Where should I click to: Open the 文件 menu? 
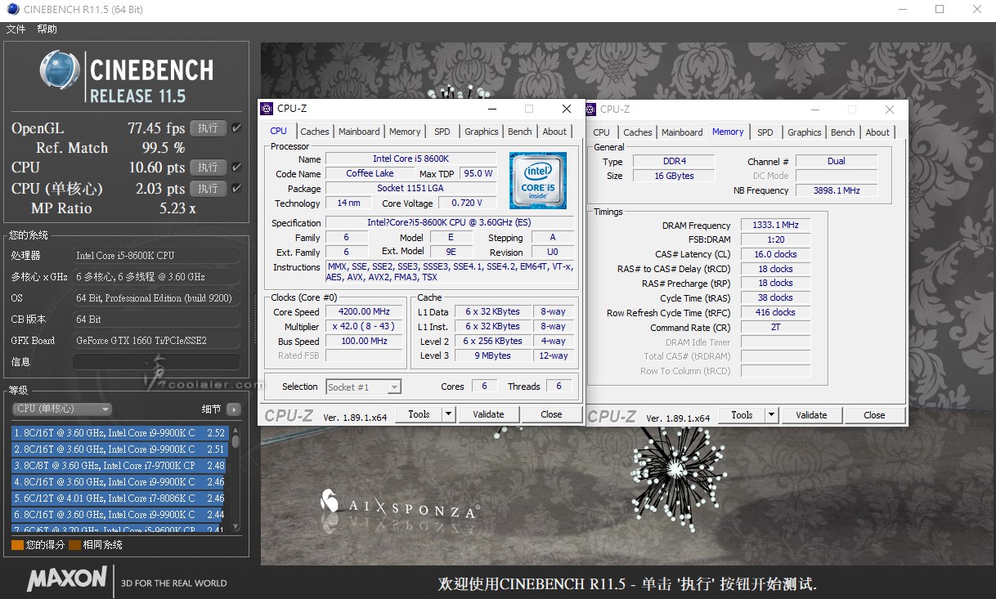tap(16, 29)
